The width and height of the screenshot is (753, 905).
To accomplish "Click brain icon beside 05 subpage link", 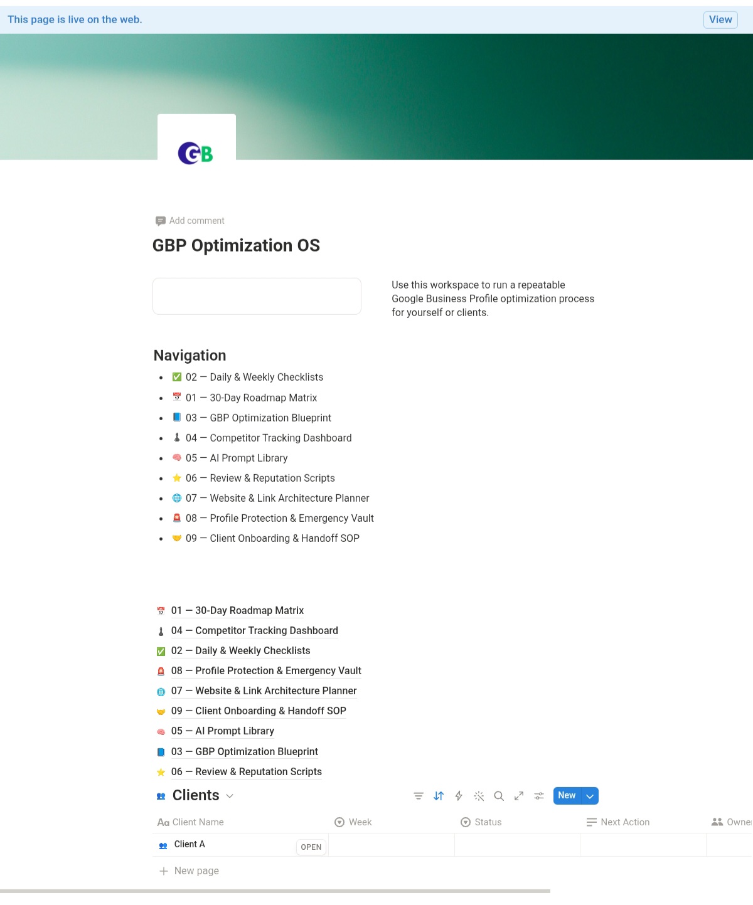I will tap(161, 731).
